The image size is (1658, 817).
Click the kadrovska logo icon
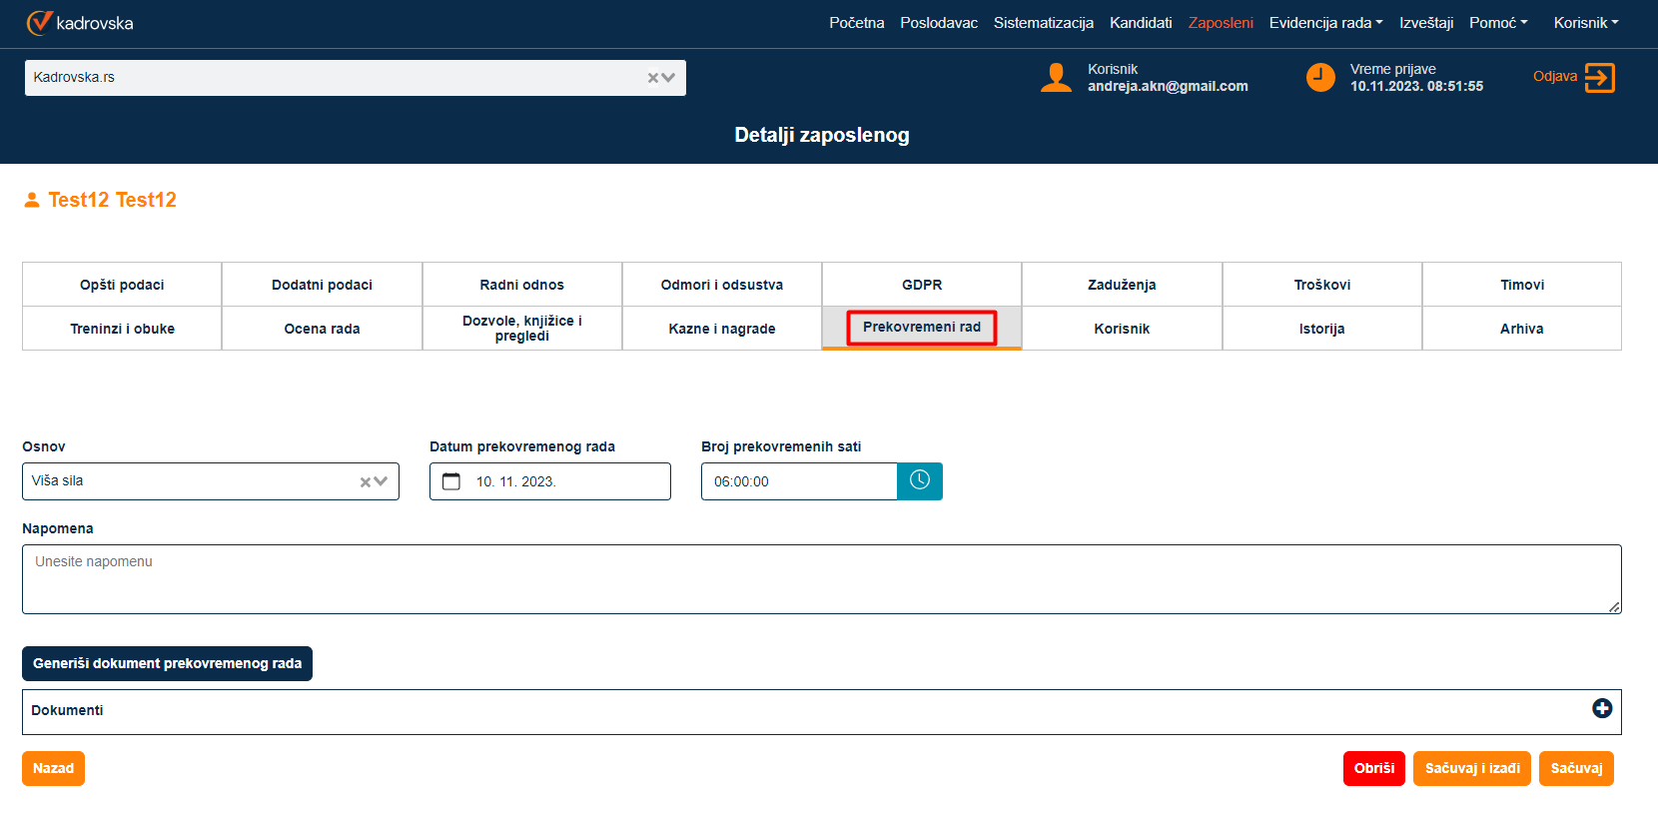click(x=39, y=23)
